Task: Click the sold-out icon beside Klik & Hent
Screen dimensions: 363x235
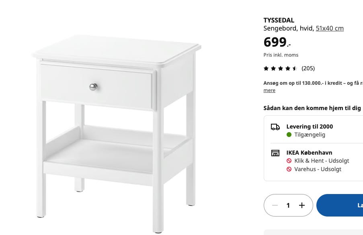Action: 289,161
